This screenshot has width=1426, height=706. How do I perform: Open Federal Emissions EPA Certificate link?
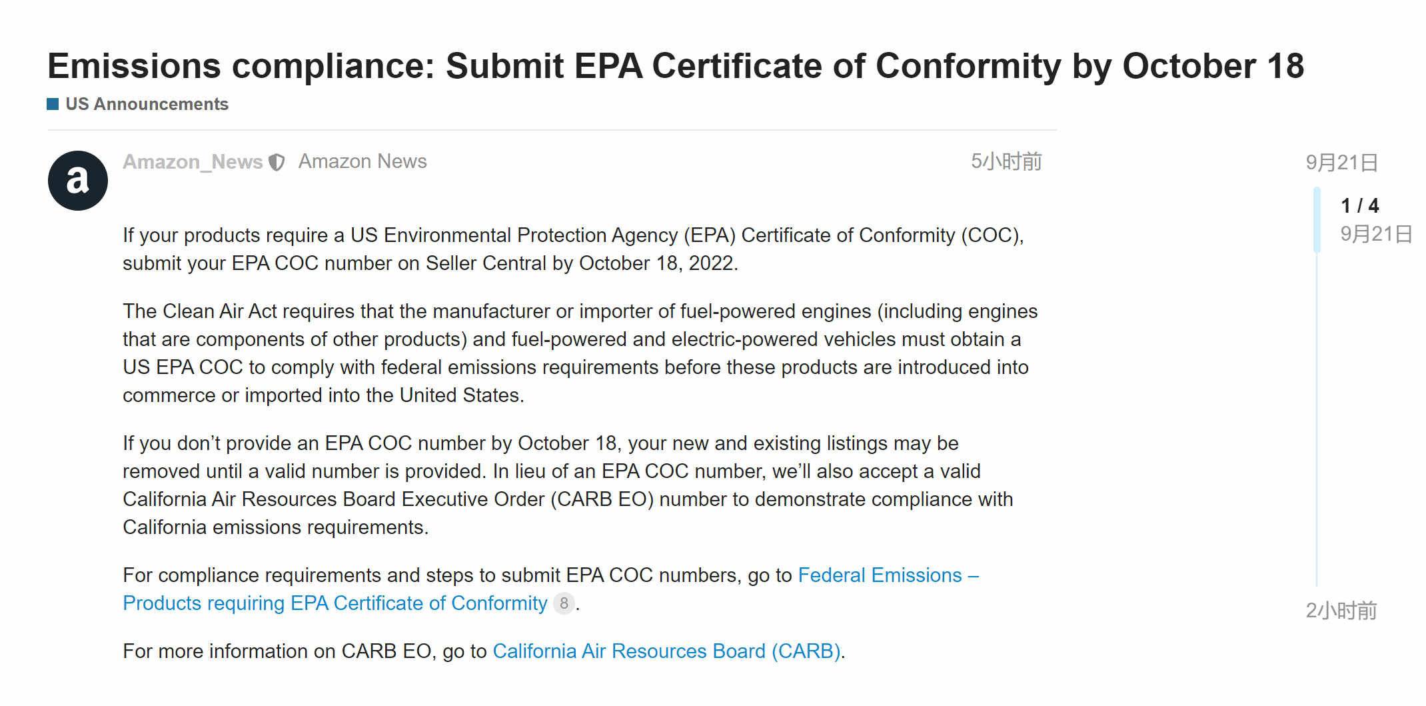pos(551,589)
